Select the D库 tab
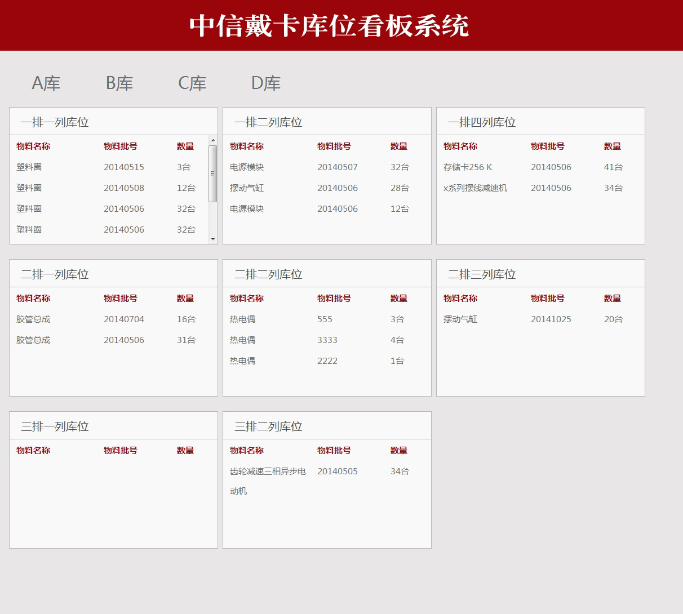This screenshot has width=683, height=614. coord(265,83)
